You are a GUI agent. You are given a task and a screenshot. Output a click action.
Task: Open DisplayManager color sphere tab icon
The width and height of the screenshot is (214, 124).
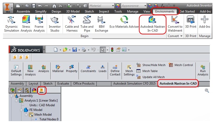click(34, 90)
